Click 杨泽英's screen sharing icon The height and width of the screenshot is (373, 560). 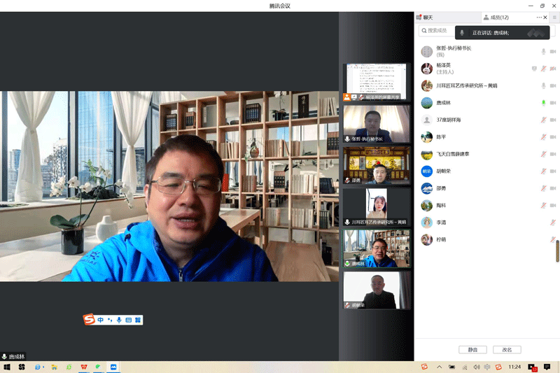coord(534,69)
